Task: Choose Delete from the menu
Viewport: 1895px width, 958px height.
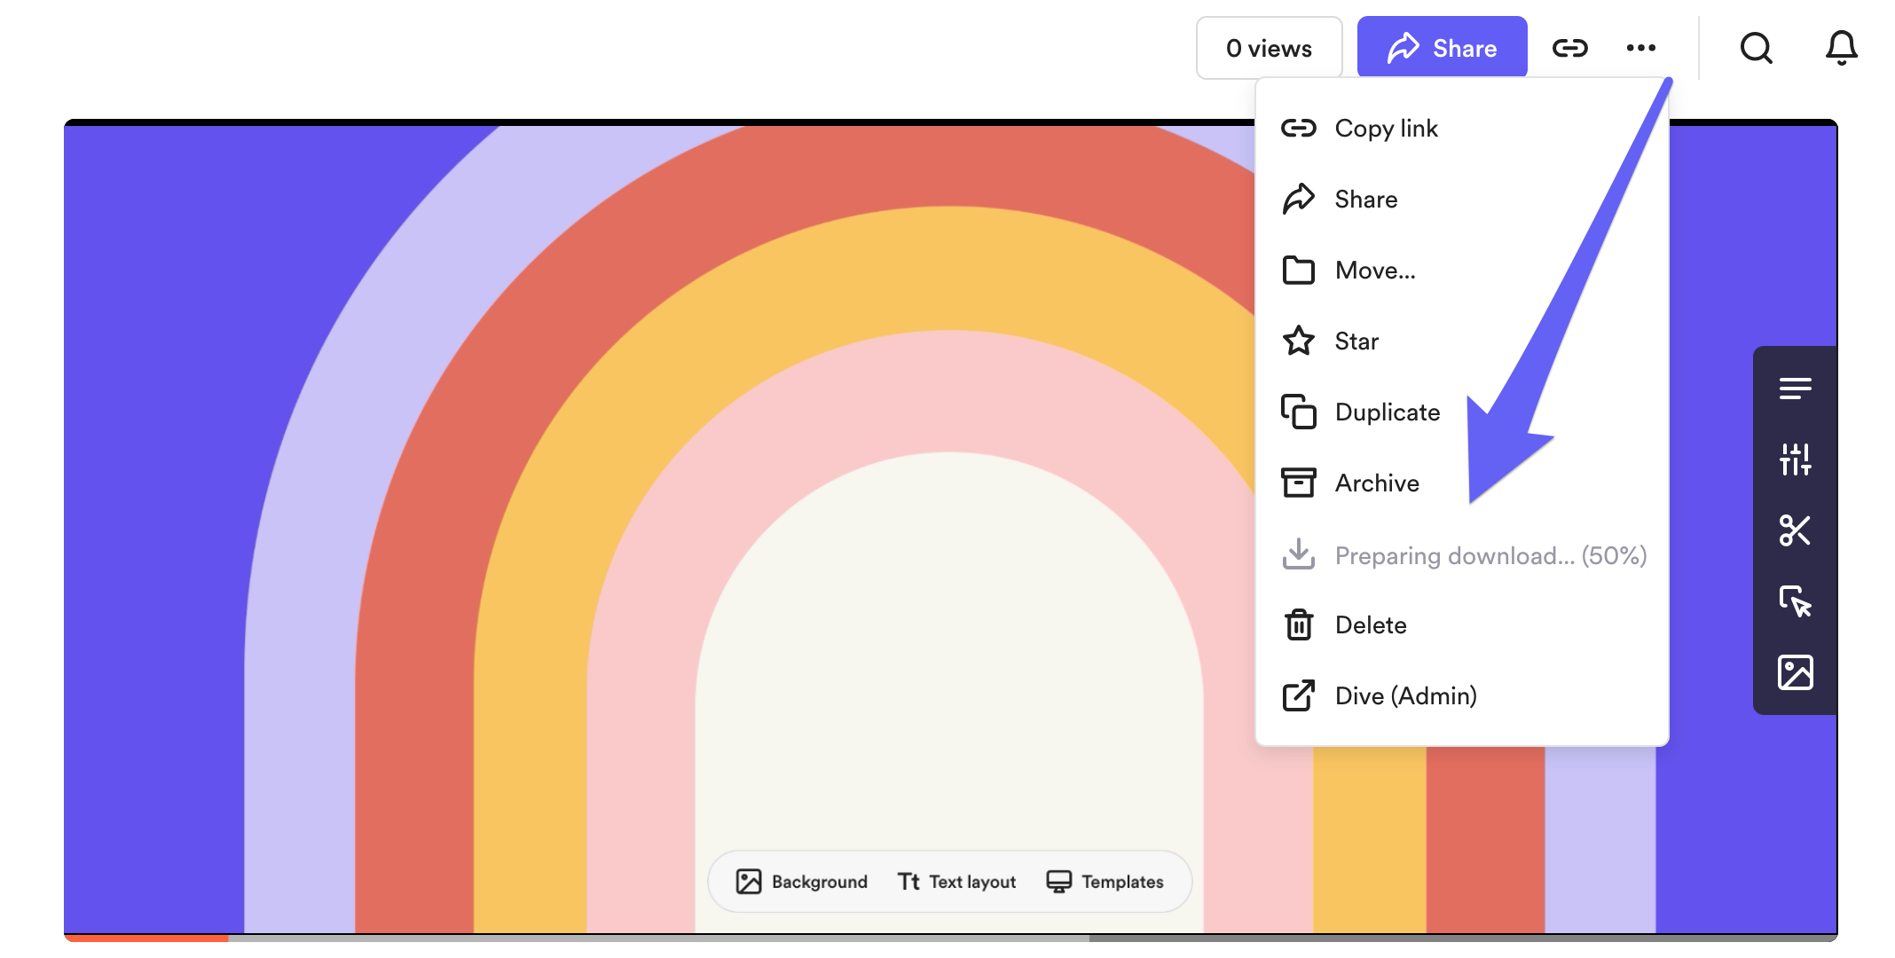Action: coord(1462,625)
